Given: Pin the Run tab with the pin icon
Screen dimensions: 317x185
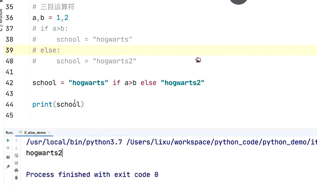Looking at the screenshot, I should (x=8, y=166).
